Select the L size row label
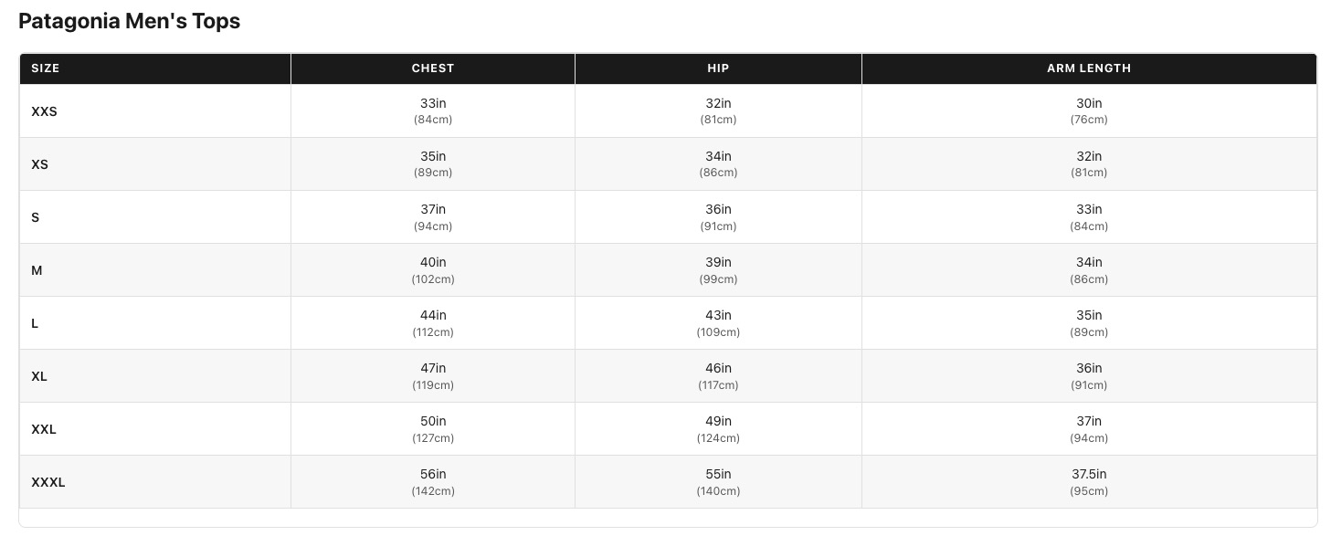Viewport: 1331px width, 536px height. 35,323
